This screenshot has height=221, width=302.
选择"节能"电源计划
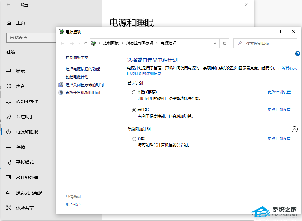pyautogui.click(x=134, y=139)
